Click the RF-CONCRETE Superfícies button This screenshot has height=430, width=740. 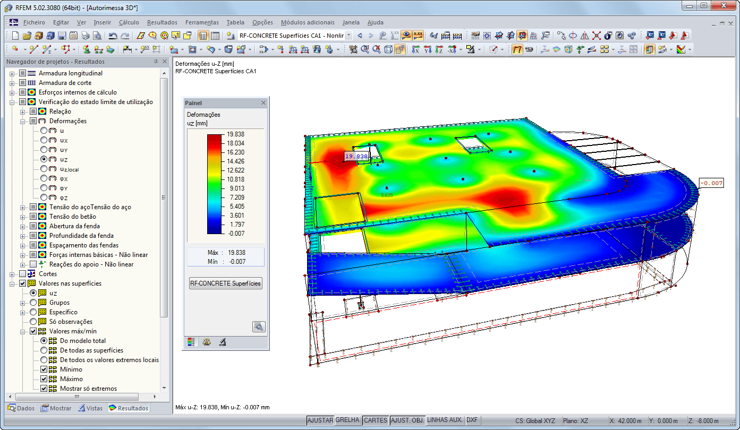(226, 283)
